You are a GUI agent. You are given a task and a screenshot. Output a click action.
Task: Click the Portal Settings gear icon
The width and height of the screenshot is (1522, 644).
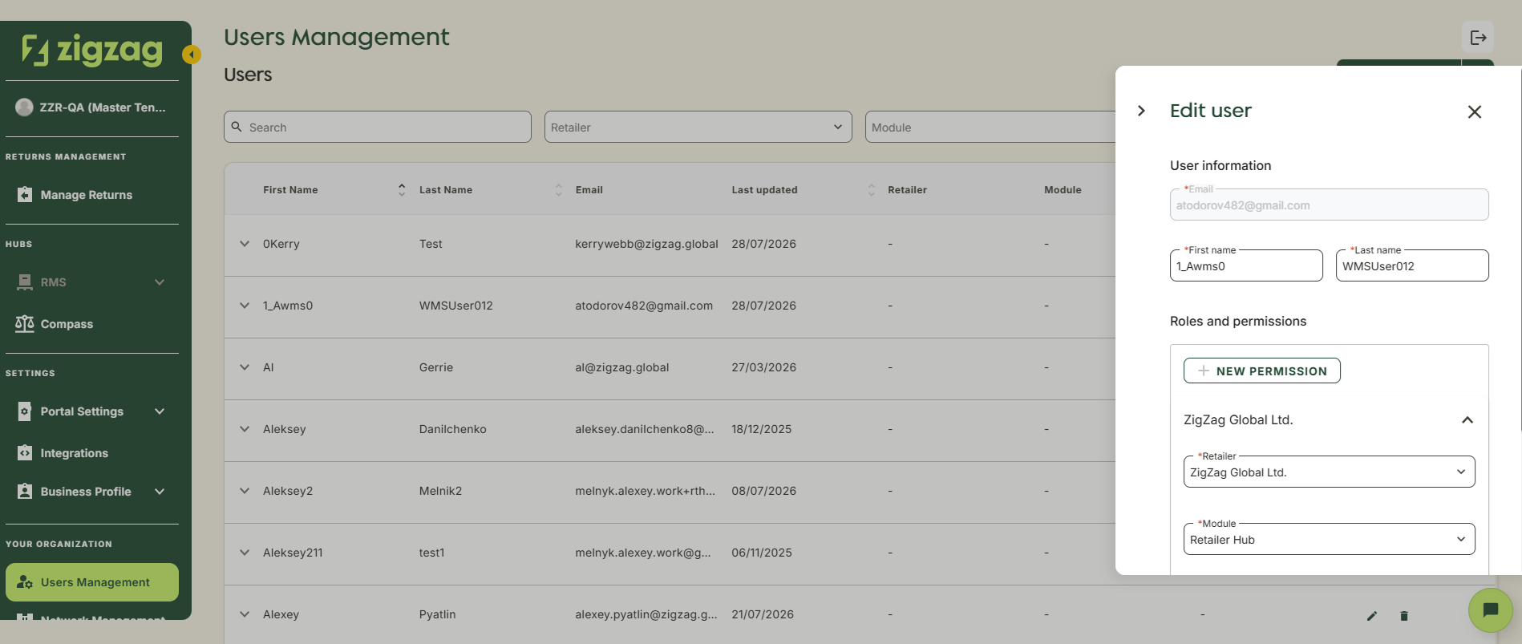(25, 411)
